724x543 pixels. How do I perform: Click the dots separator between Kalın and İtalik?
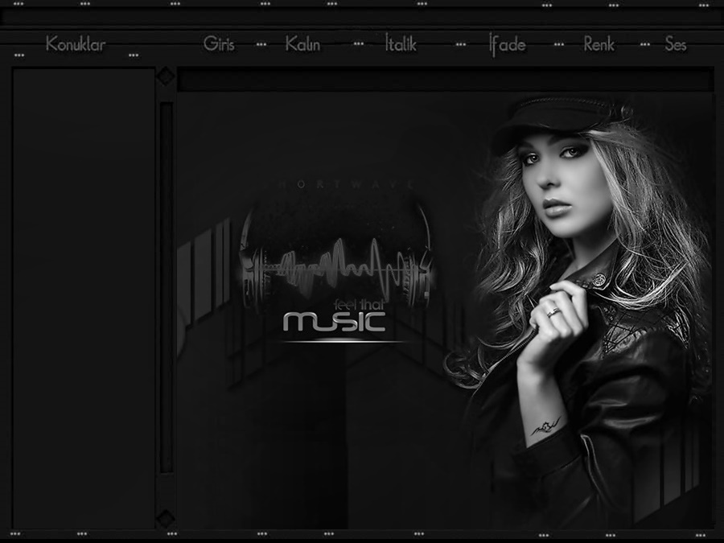[359, 45]
